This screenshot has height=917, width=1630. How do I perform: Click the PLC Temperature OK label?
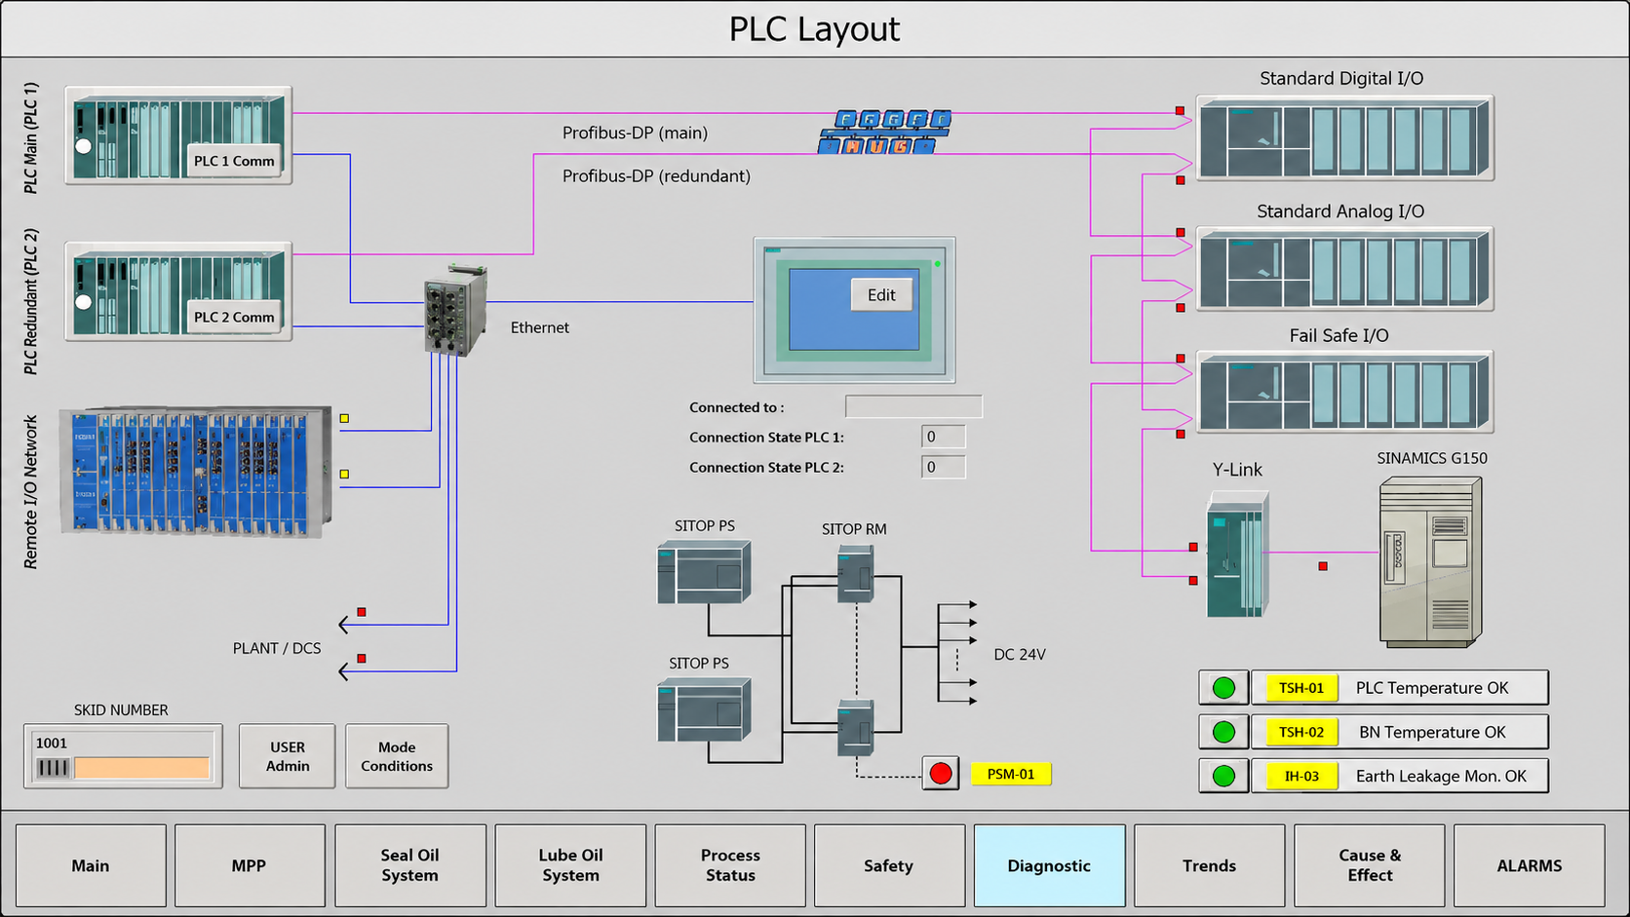click(x=1432, y=688)
